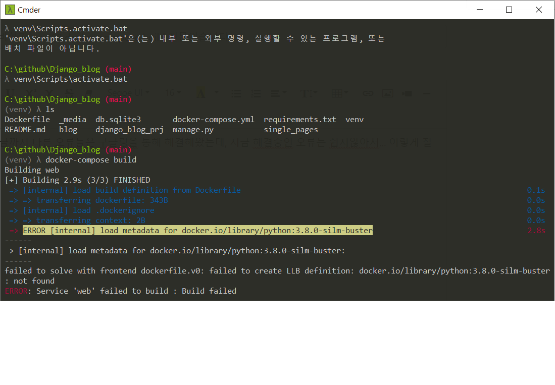Viewport: 555px width, 385px height.
Task: Click the red 2.8s timing value
Action: pyautogui.click(x=536, y=231)
